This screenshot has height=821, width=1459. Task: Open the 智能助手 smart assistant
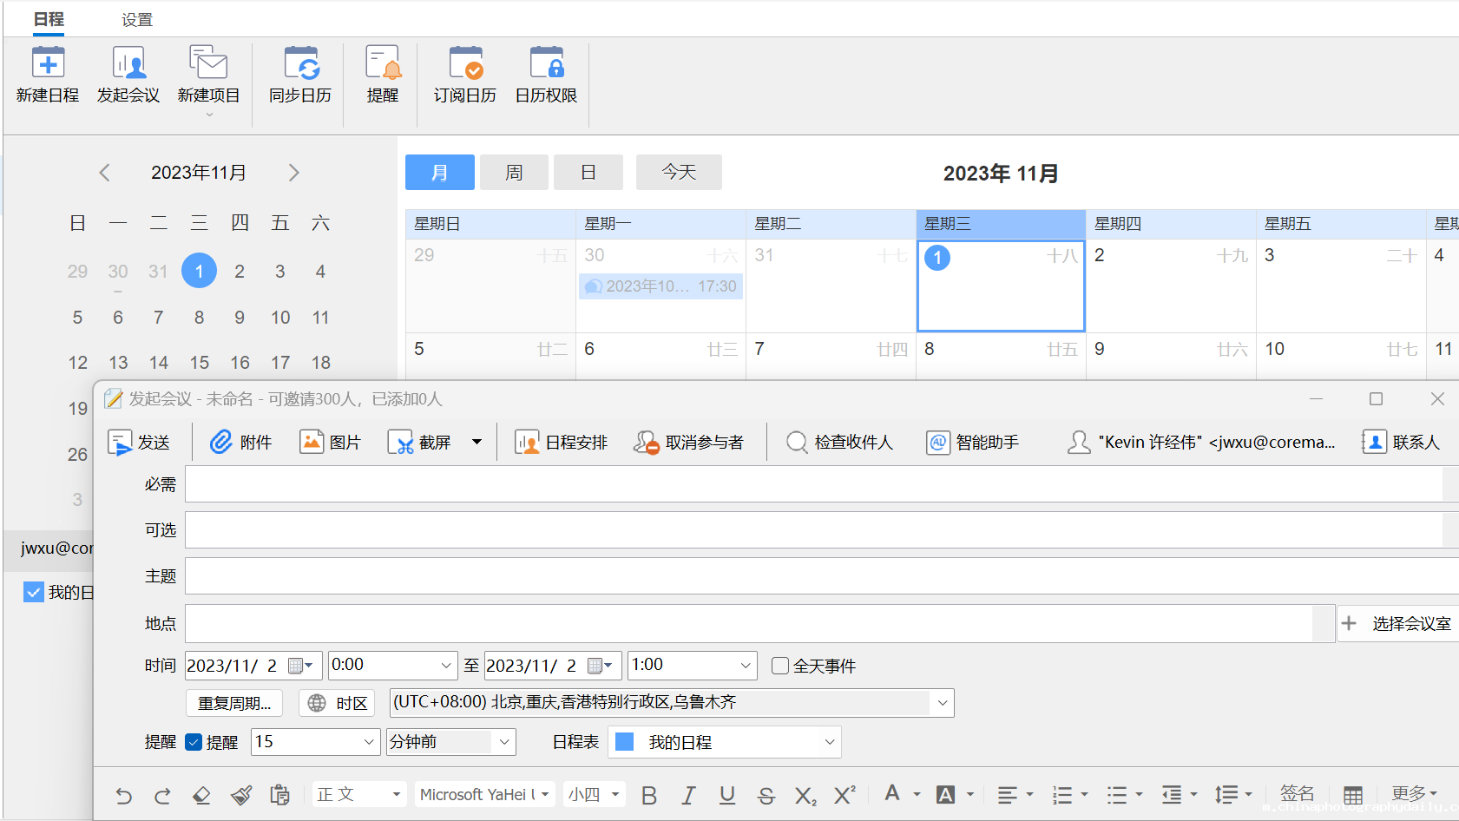point(937,443)
